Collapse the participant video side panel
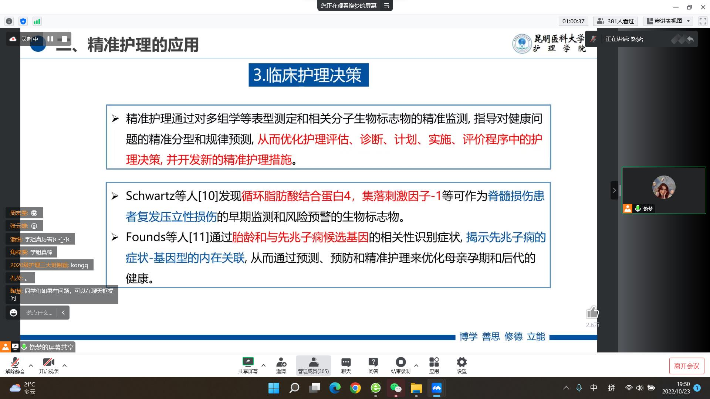Screen dimensions: 710x399 tap(614, 190)
